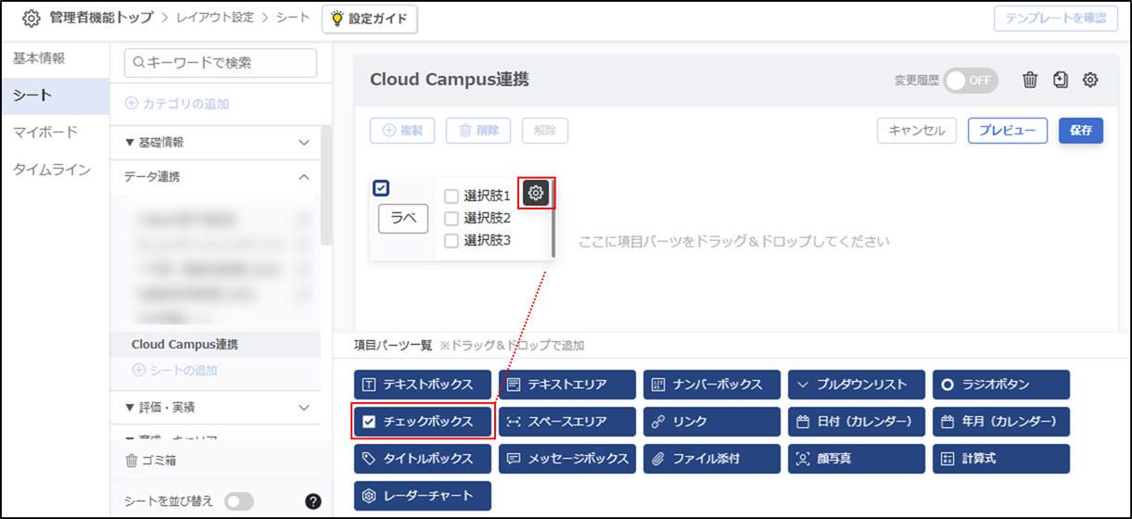Click the キーワードで検索 search field
This screenshot has height=519, width=1132.
click(x=221, y=63)
